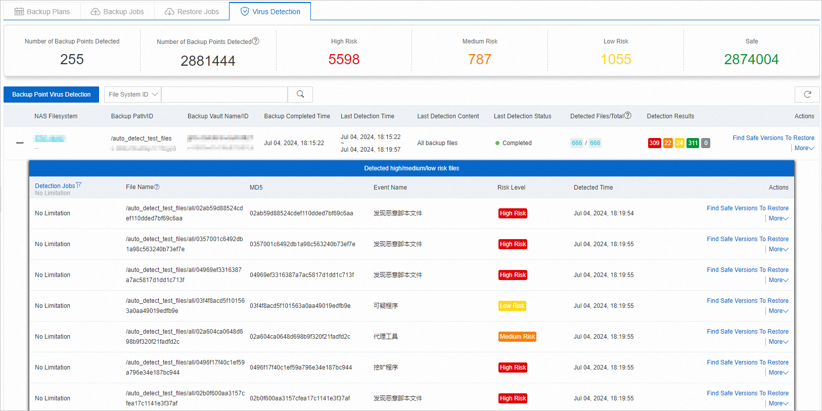Screen dimensions: 822x411
Task: Click the gray 0 result badge
Action: pyautogui.click(x=706, y=143)
